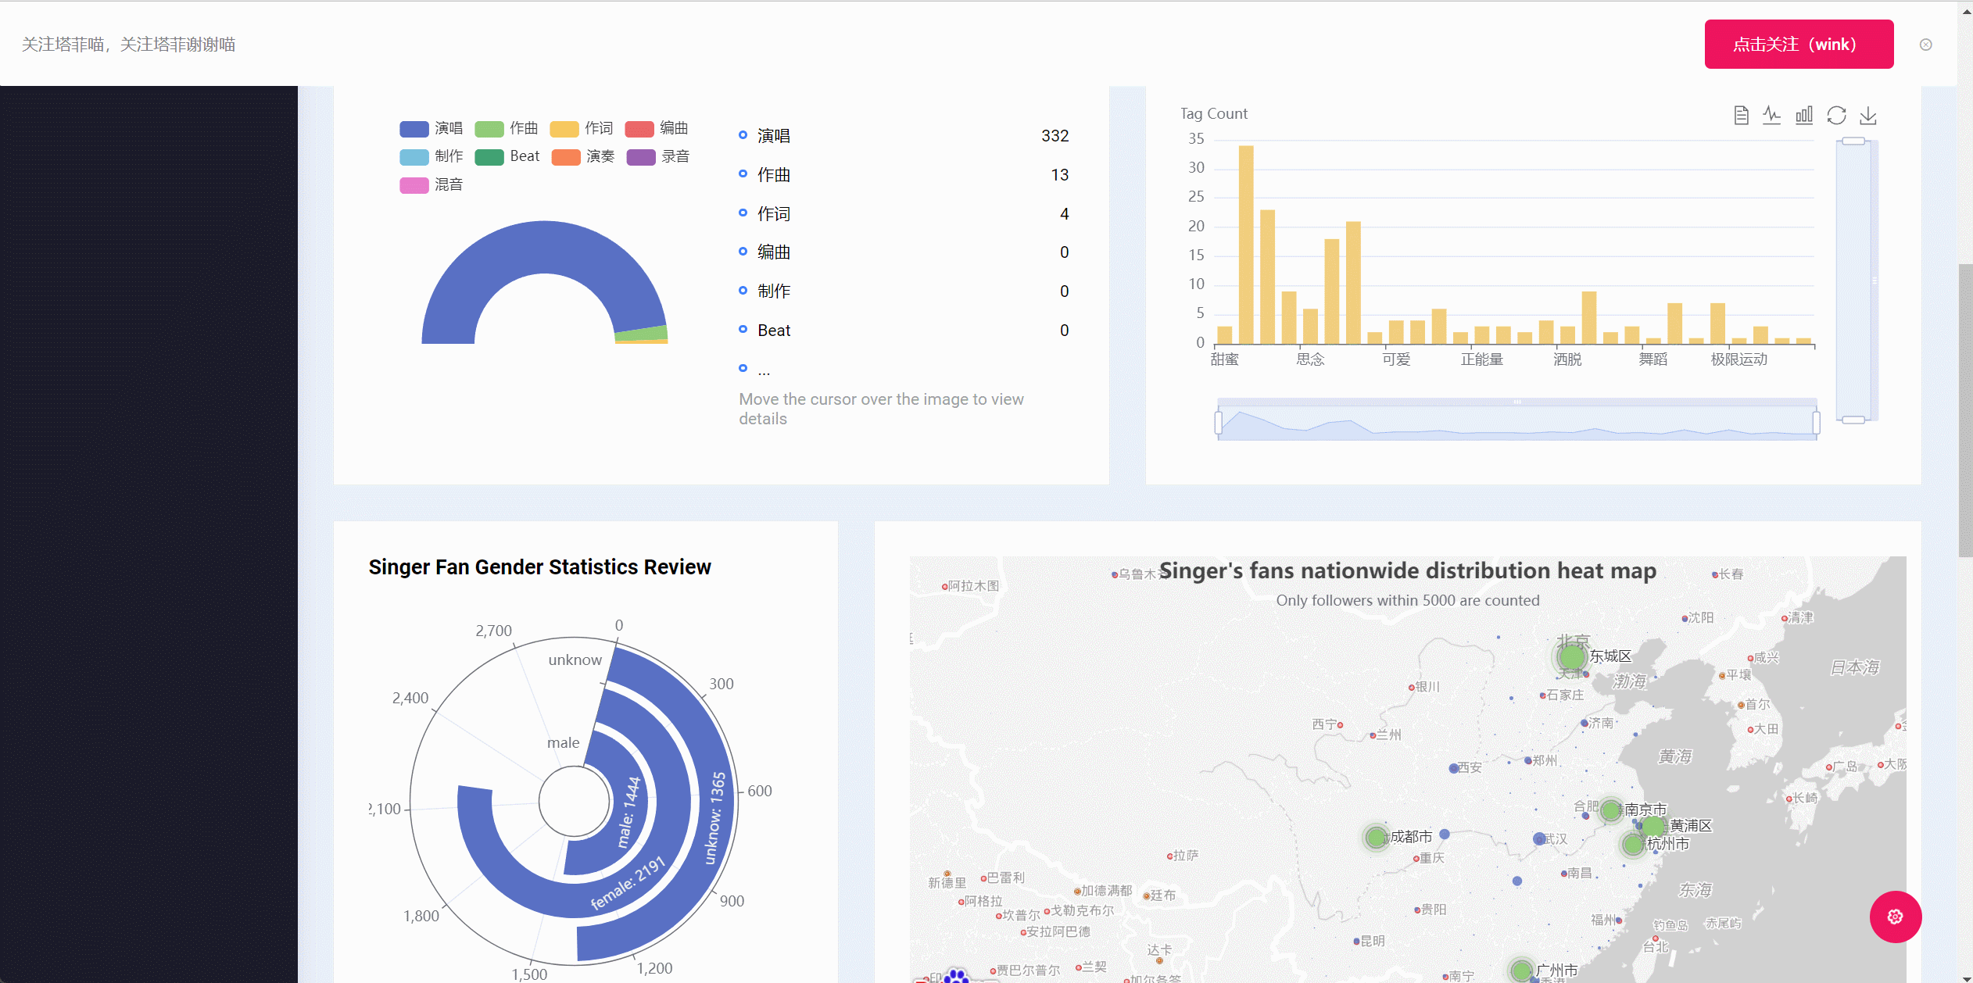
Task: Hide the Beat legend series
Action: 507,156
